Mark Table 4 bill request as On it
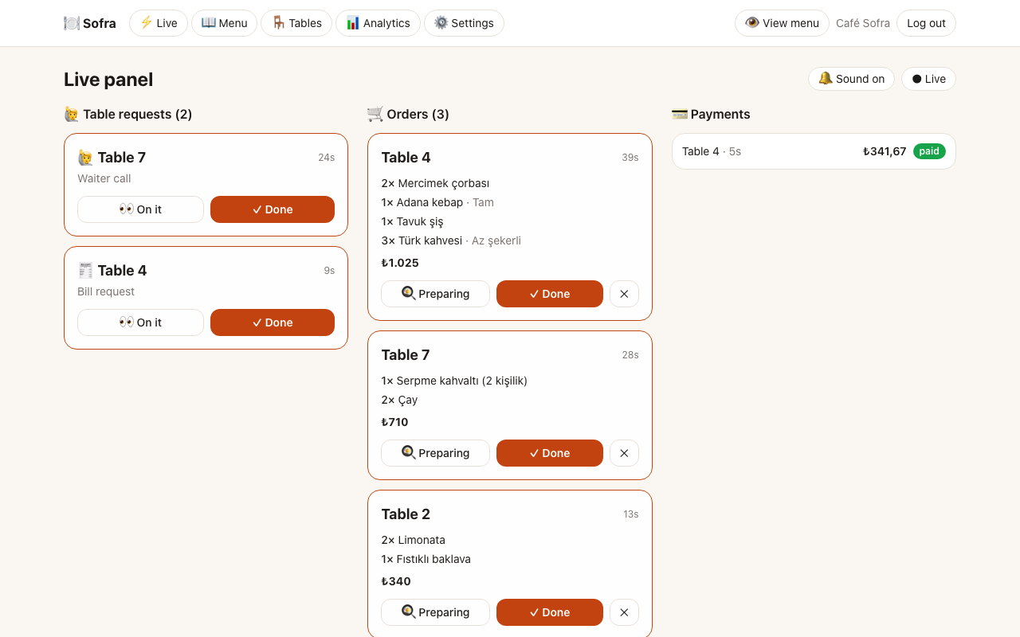The width and height of the screenshot is (1020, 637). pos(140,322)
